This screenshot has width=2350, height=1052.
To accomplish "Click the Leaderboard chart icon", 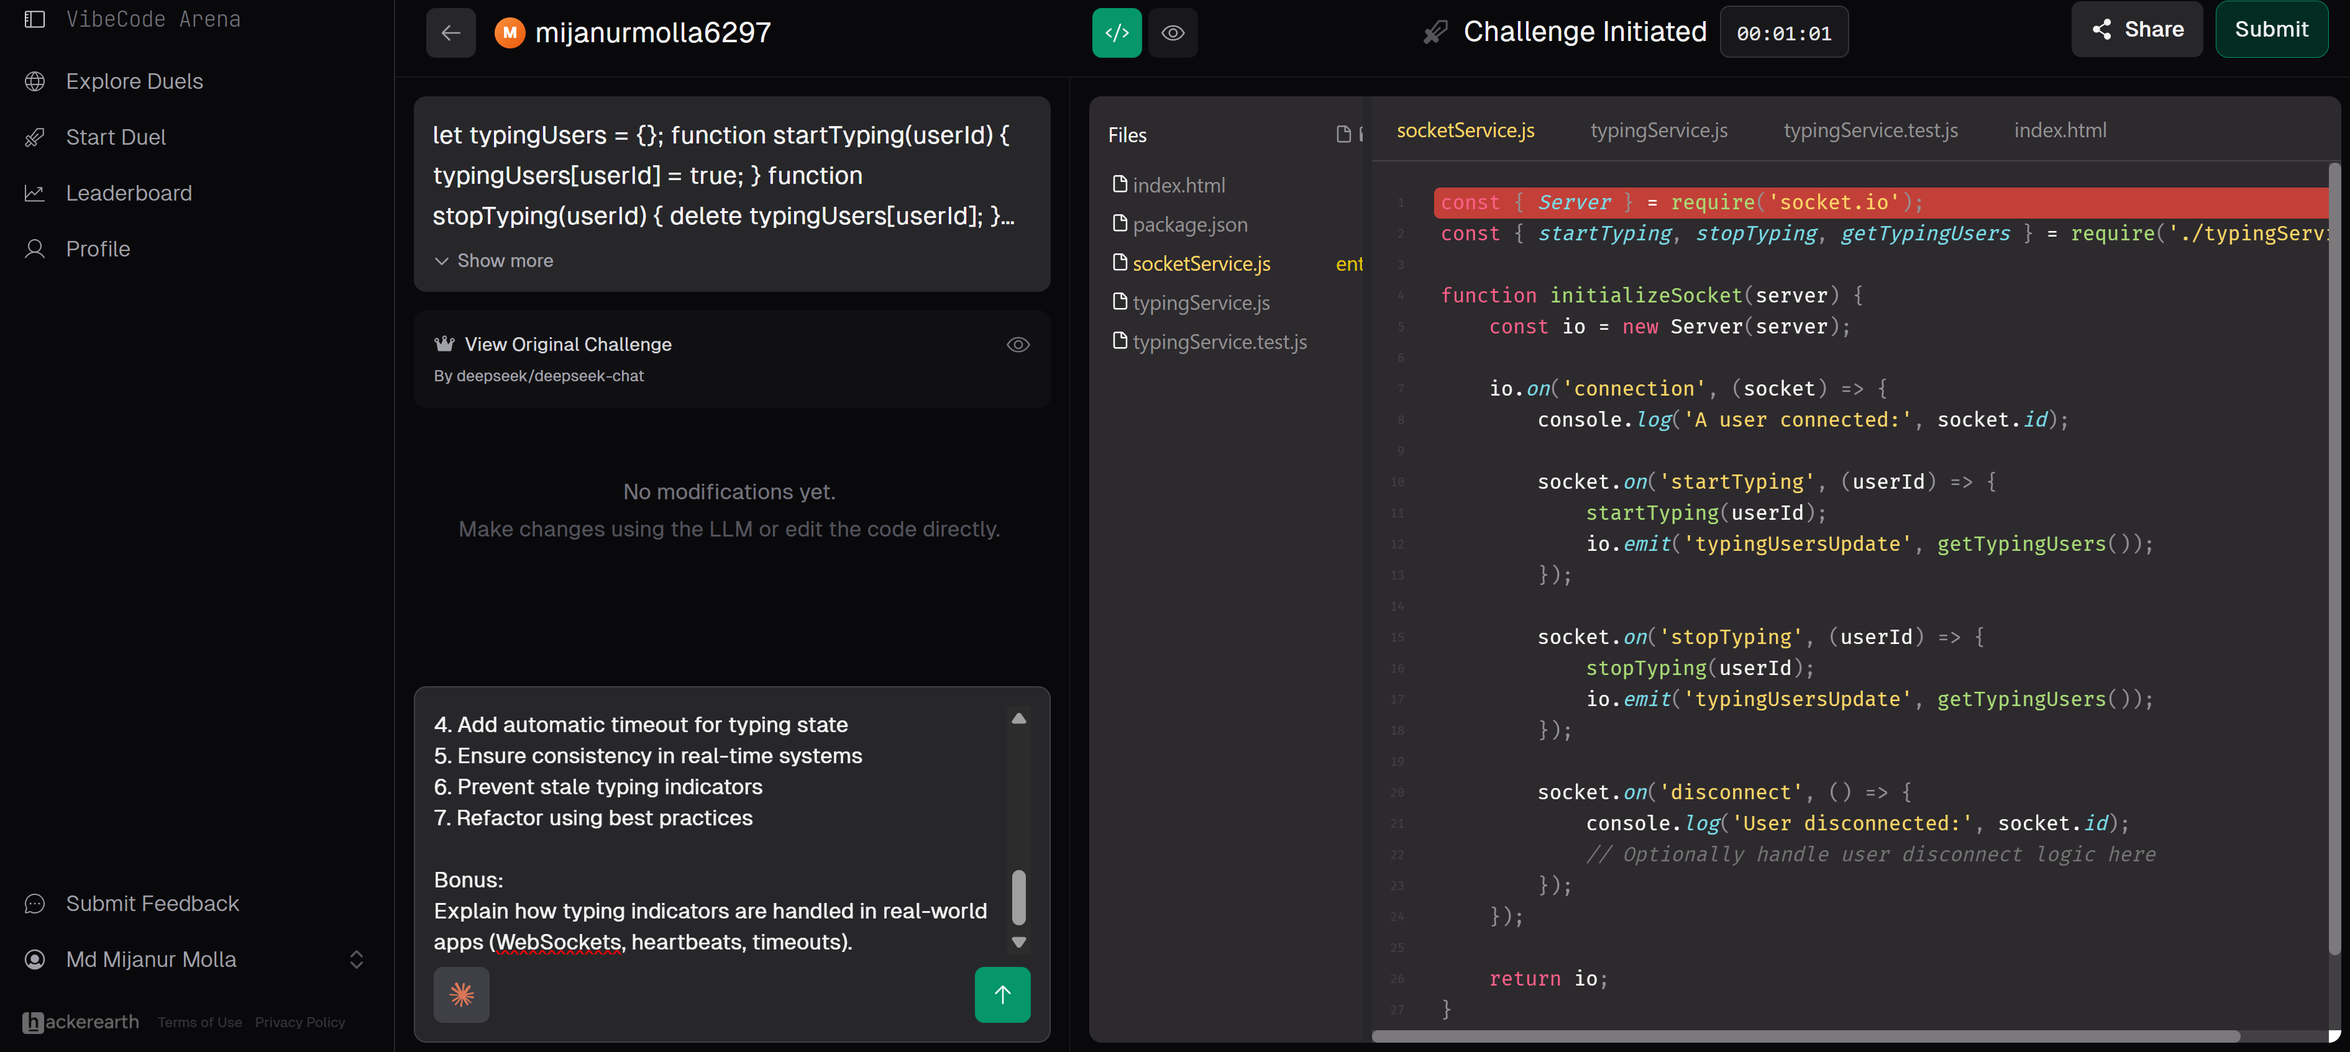I will (35, 193).
